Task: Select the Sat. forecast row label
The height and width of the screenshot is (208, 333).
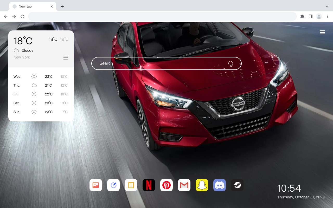Action: pyautogui.click(x=17, y=103)
